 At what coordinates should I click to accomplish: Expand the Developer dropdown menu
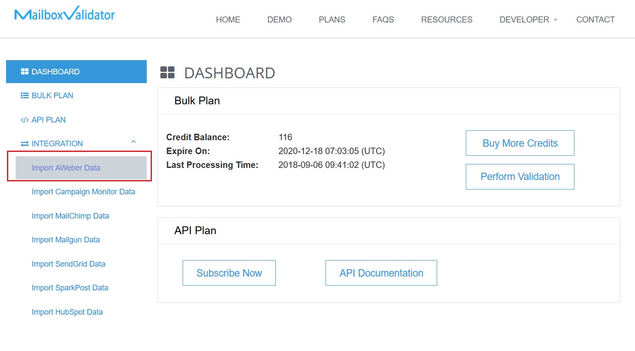[528, 19]
